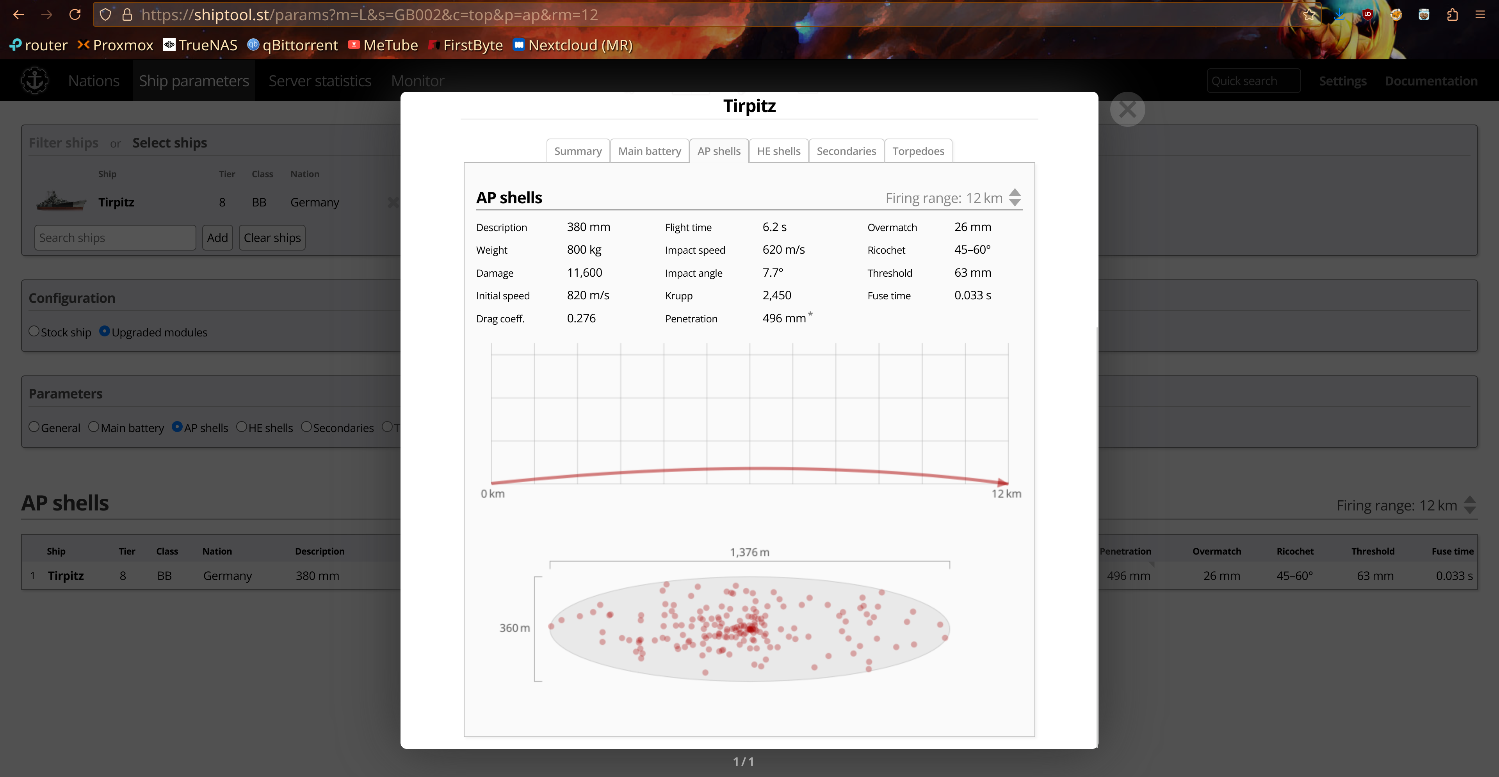Bookmark page with star icon
This screenshot has height=777, width=1499.
pyautogui.click(x=1309, y=14)
